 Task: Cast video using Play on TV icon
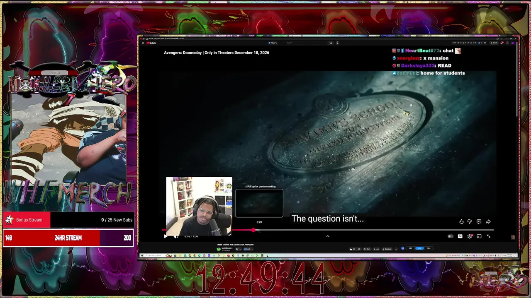[479, 236]
